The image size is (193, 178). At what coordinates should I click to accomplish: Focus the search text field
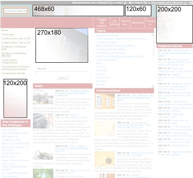tap(62, 73)
